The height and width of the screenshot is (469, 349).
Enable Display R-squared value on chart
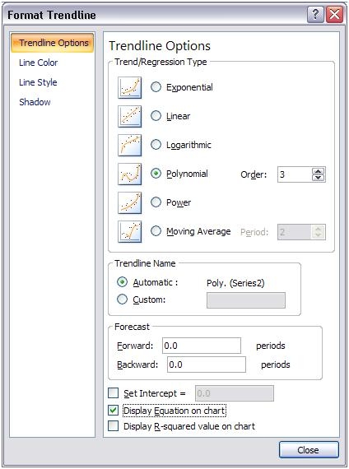click(113, 426)
